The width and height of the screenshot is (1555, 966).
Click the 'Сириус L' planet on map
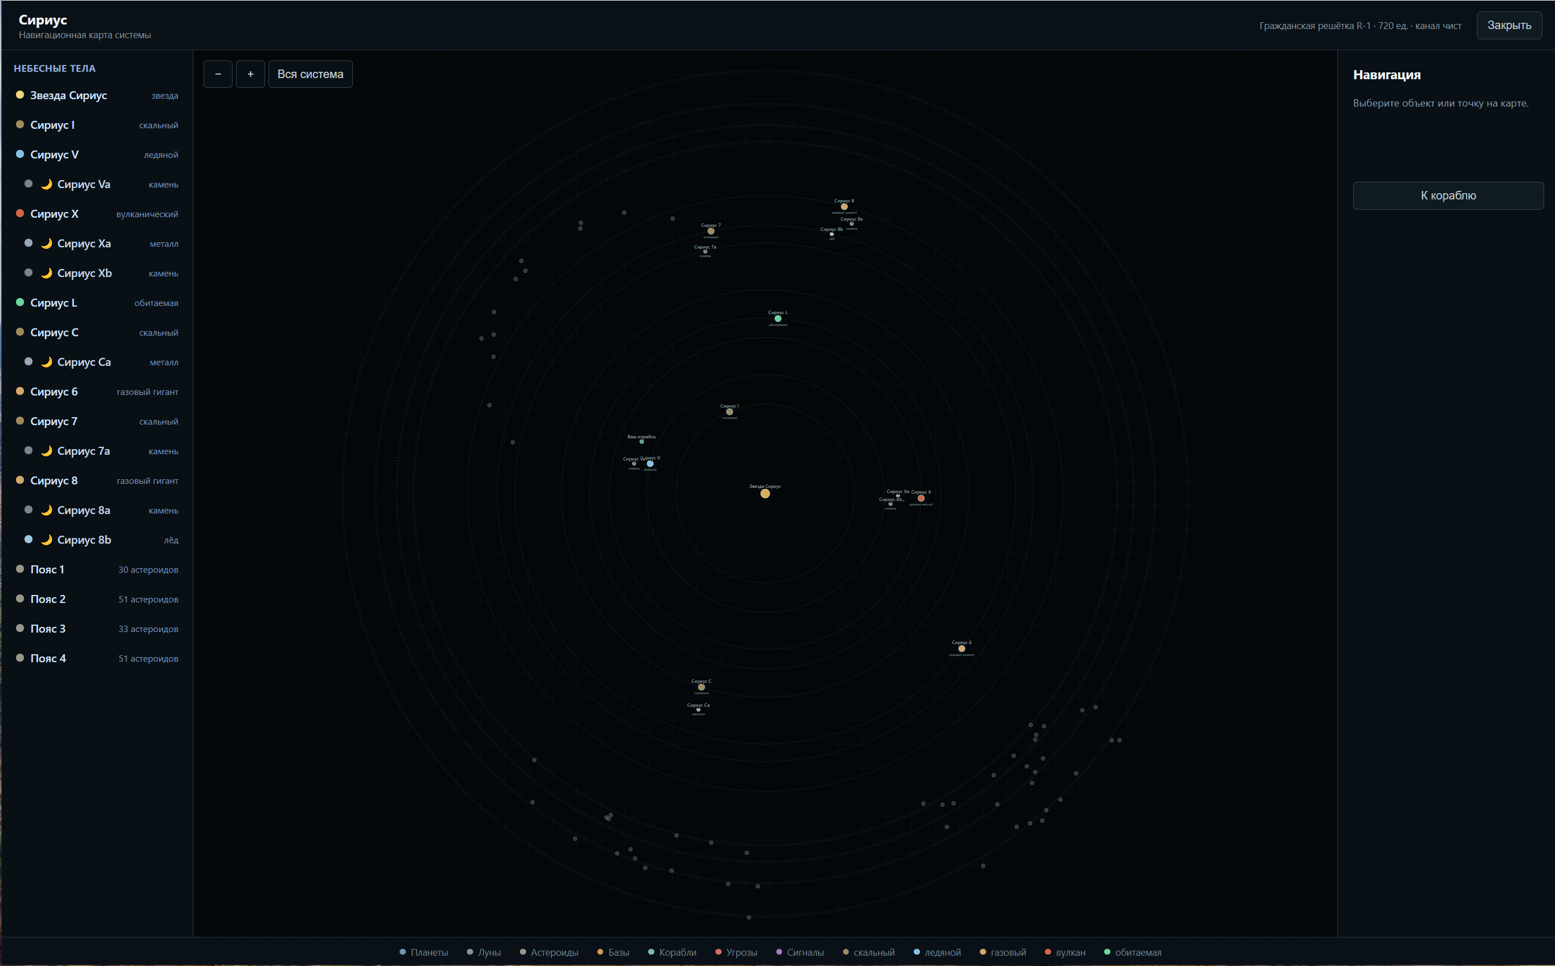point(778,318)
